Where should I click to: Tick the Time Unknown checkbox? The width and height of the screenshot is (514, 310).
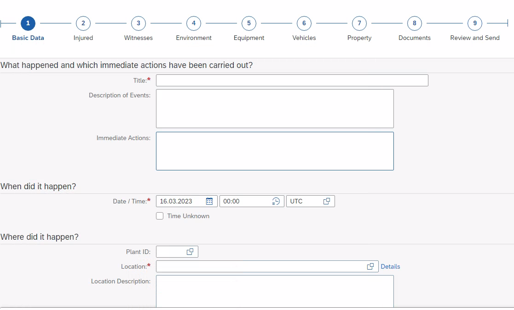[x=160, y=216]
